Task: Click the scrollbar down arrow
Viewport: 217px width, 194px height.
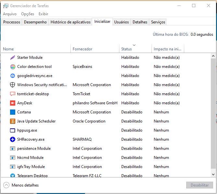Action: click(213, 174)
